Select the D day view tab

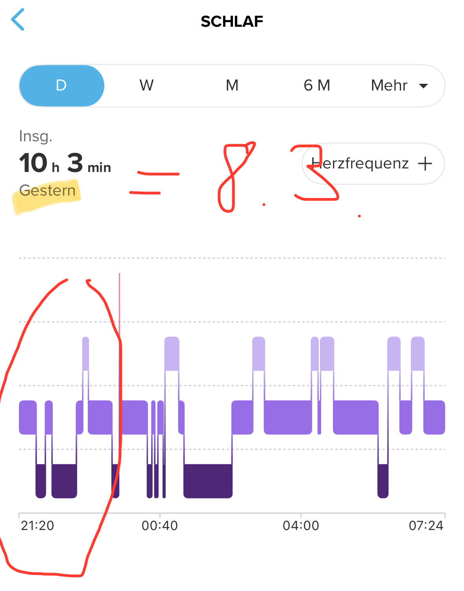pyautogui.click(x=61, y=85)
